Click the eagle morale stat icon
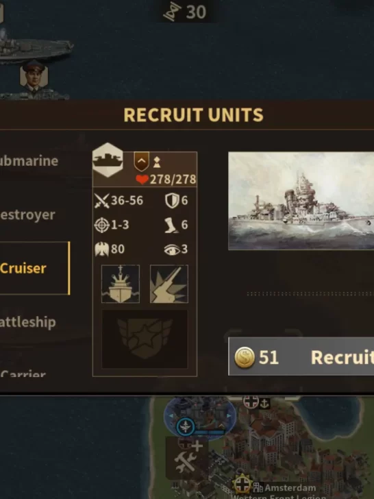 tap(102, 249)
